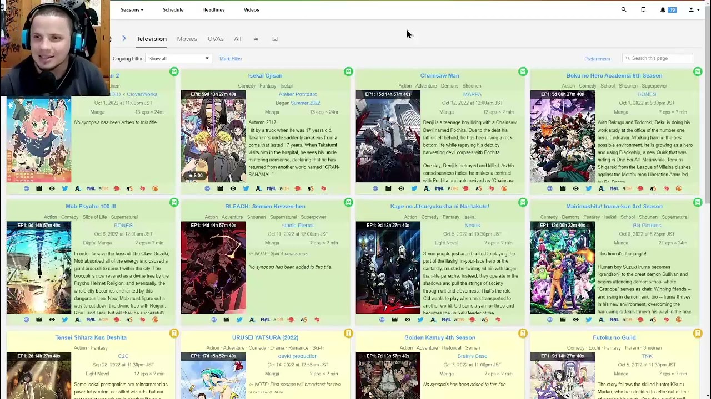Open Chainsaw Man MAL link icon
The width and height of the screenshot is (711, 399).
439,188
